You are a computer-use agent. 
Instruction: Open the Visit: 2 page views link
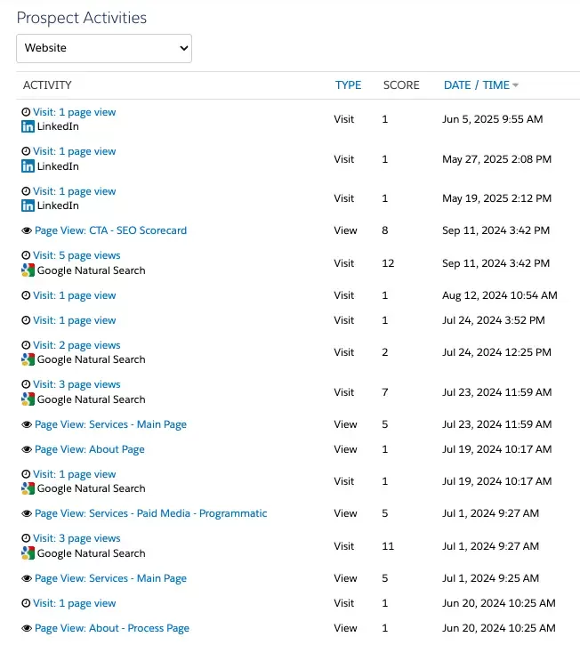pyautogui.click(x=77, y=345)
